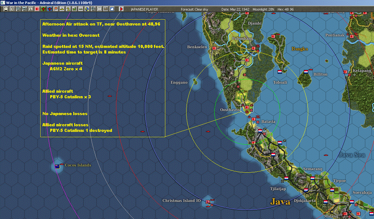Click the Christmas Island IO label
374x219 pixels.
click(x=182, y=200)
